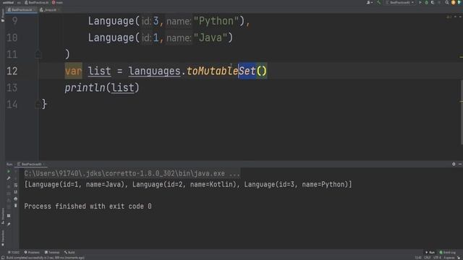Click UTF-8 encoding in status bar
The width and height of the screenshot is (463, 260).
point(437,258)
